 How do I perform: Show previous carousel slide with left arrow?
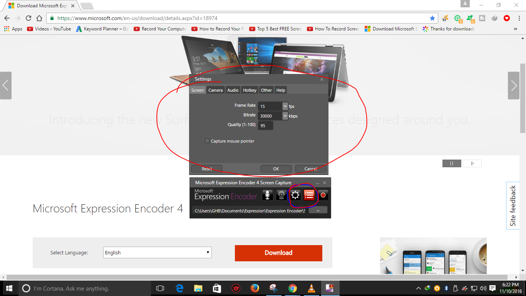[x=6, y=86]
